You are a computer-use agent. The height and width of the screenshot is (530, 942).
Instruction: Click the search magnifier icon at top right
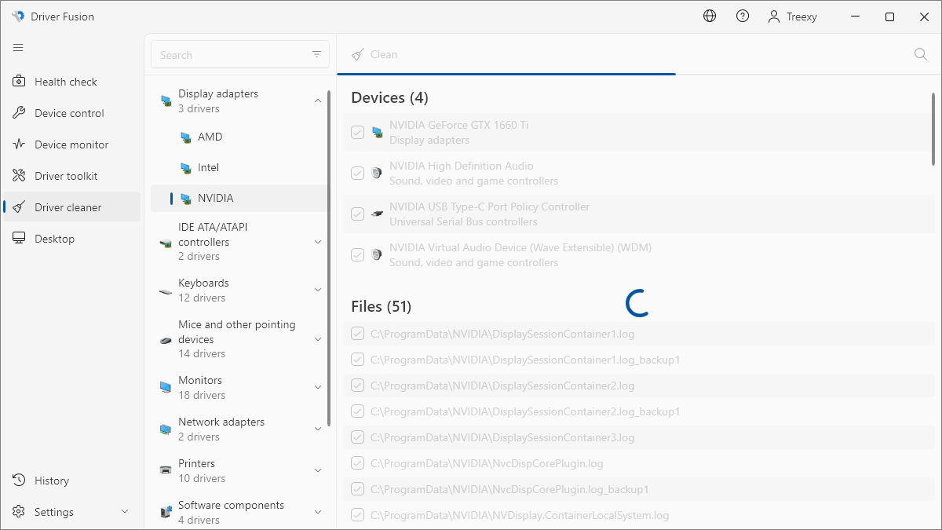point(921,54)
